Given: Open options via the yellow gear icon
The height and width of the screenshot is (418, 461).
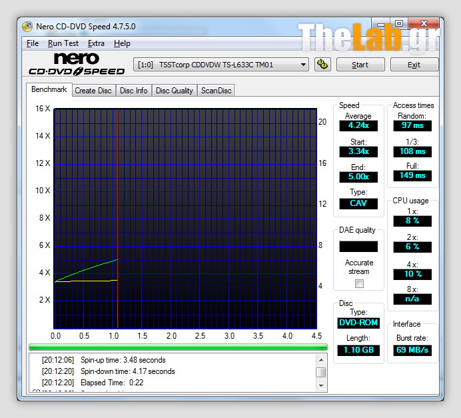Looking at the screenshot, I should (322, 65).
